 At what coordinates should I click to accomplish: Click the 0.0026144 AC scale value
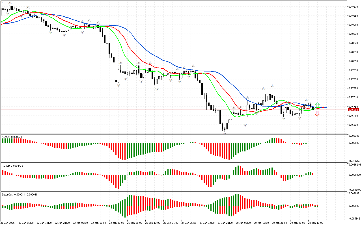pos(355,165)
